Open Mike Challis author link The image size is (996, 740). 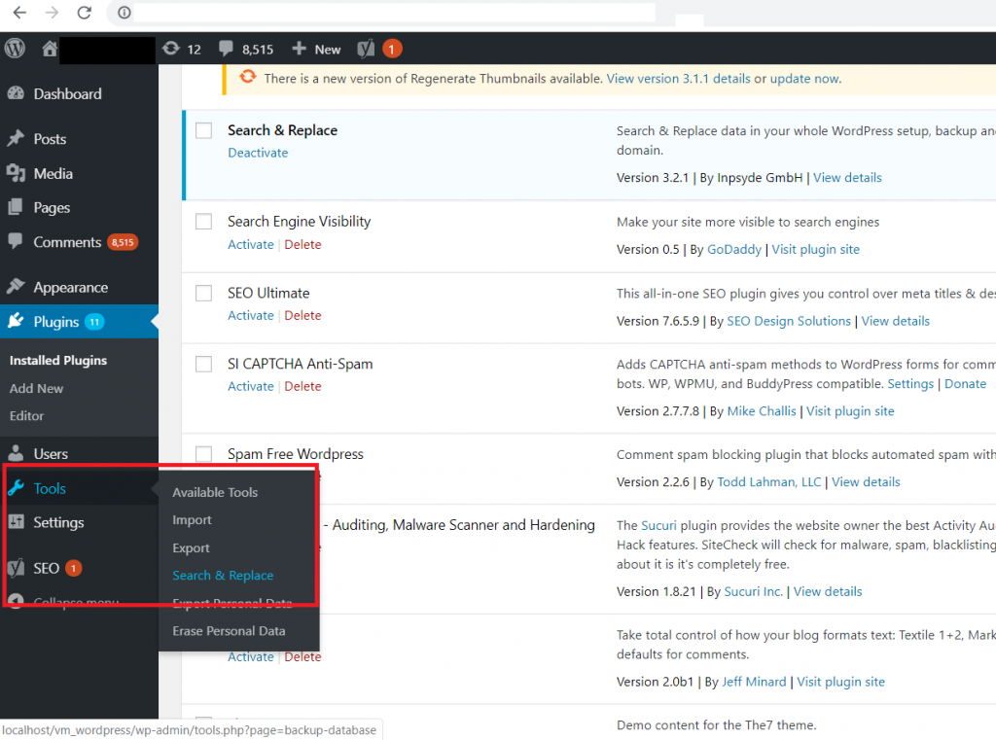[762, 411]
